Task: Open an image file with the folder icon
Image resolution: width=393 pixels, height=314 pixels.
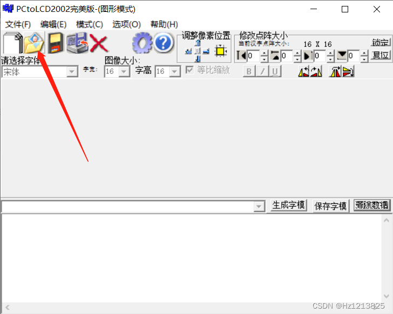Action: [x=35, y=43]
